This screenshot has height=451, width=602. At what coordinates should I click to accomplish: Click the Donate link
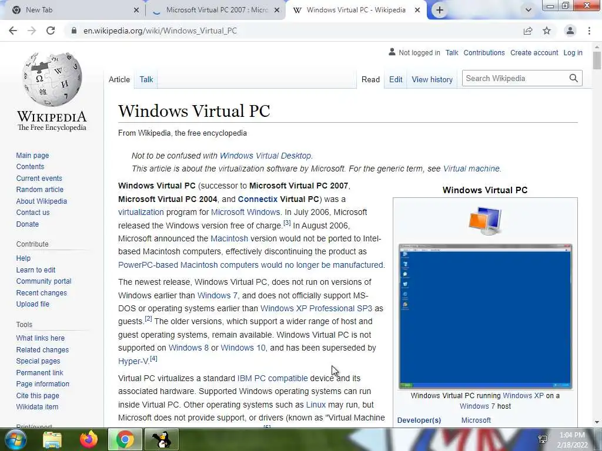(28, 224)
